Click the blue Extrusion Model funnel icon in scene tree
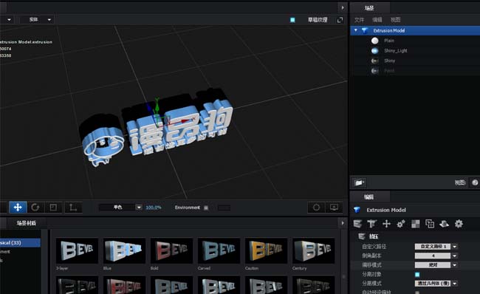Viewport: 480px width, 294px height. point(365,30)
